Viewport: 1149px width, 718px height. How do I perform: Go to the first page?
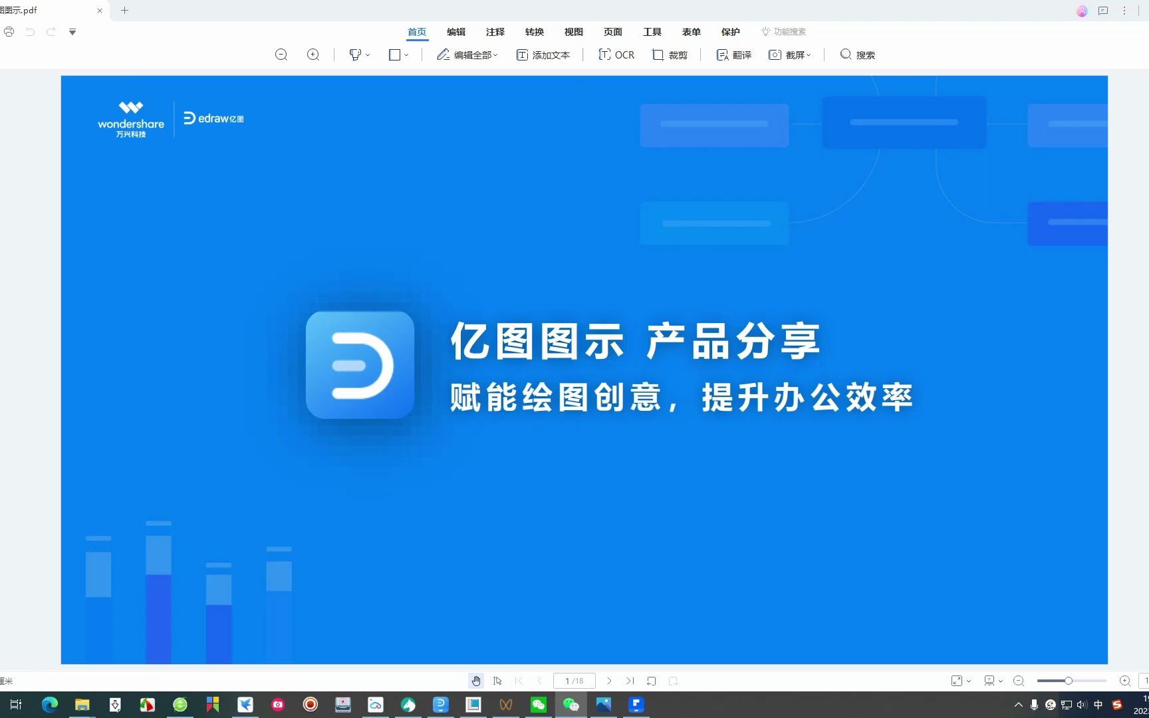519,681
